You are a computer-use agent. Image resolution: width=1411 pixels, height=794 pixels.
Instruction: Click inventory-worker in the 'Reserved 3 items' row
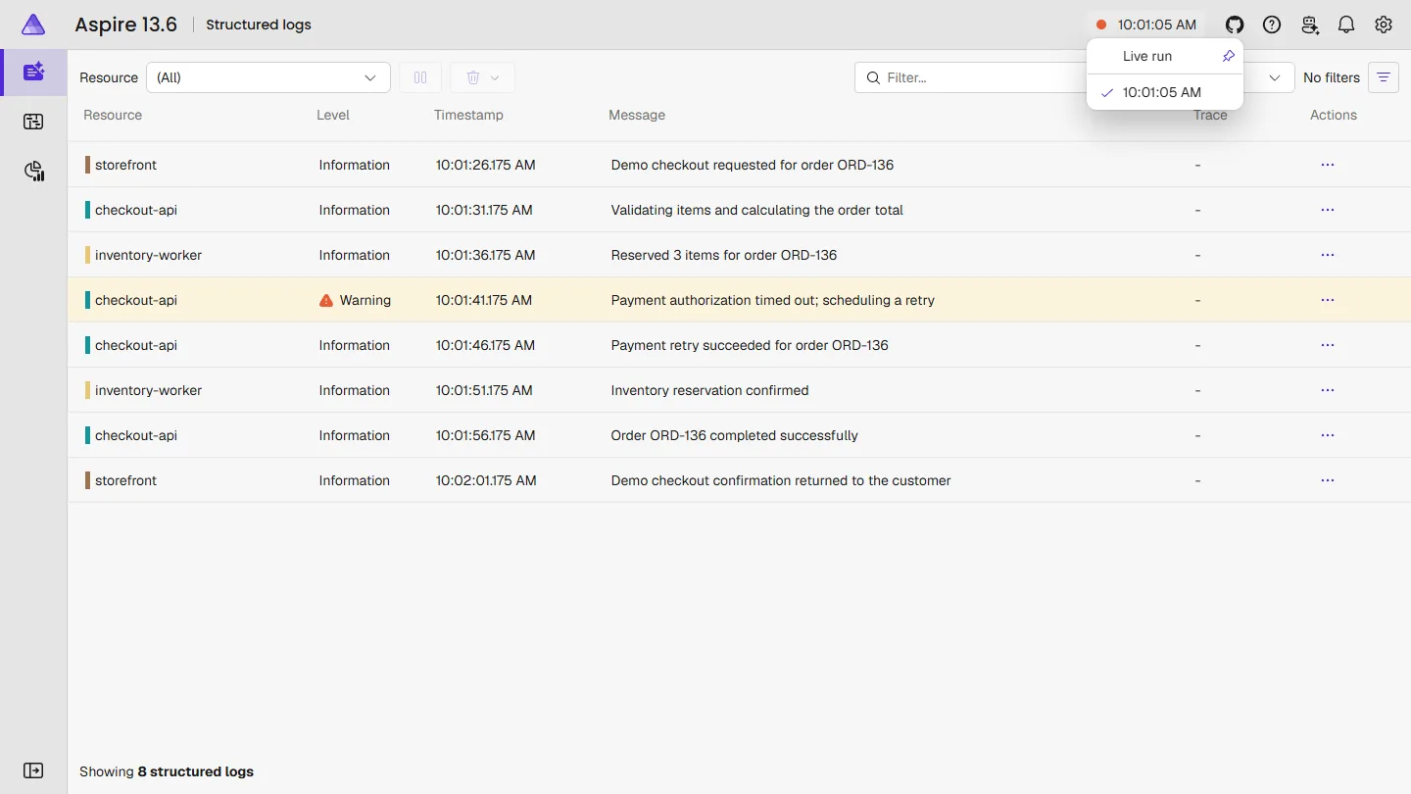[143, 255]
